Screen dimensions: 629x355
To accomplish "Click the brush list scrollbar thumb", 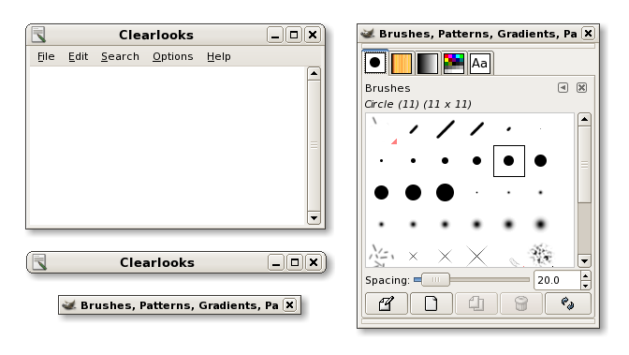I will [x=584, y=165].
